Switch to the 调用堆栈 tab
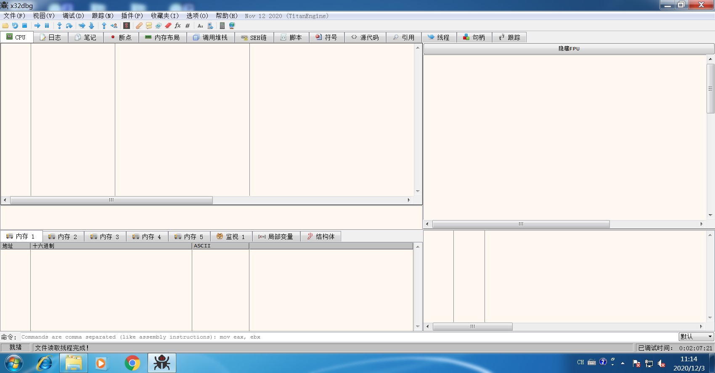Image resolution: width=715 pixels, height=373 pixels. [x=210, y=37]
